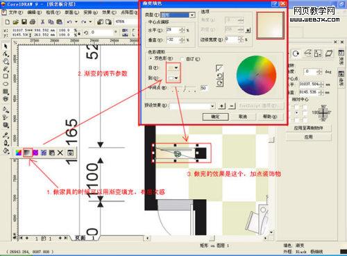Select the direct color blend path icon
The image size is (347, 256).
coord(219,68)
